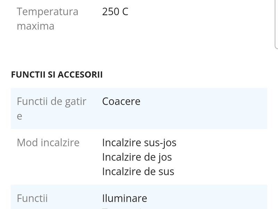
Task: Select "Incalzire de sus" heating mode text
Action: [138, 171]
